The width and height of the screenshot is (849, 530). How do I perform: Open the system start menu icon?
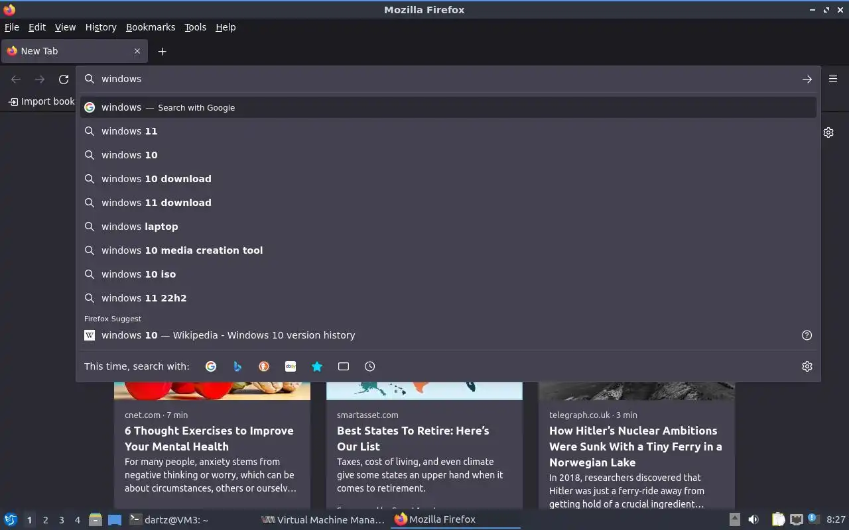(10, 519)
